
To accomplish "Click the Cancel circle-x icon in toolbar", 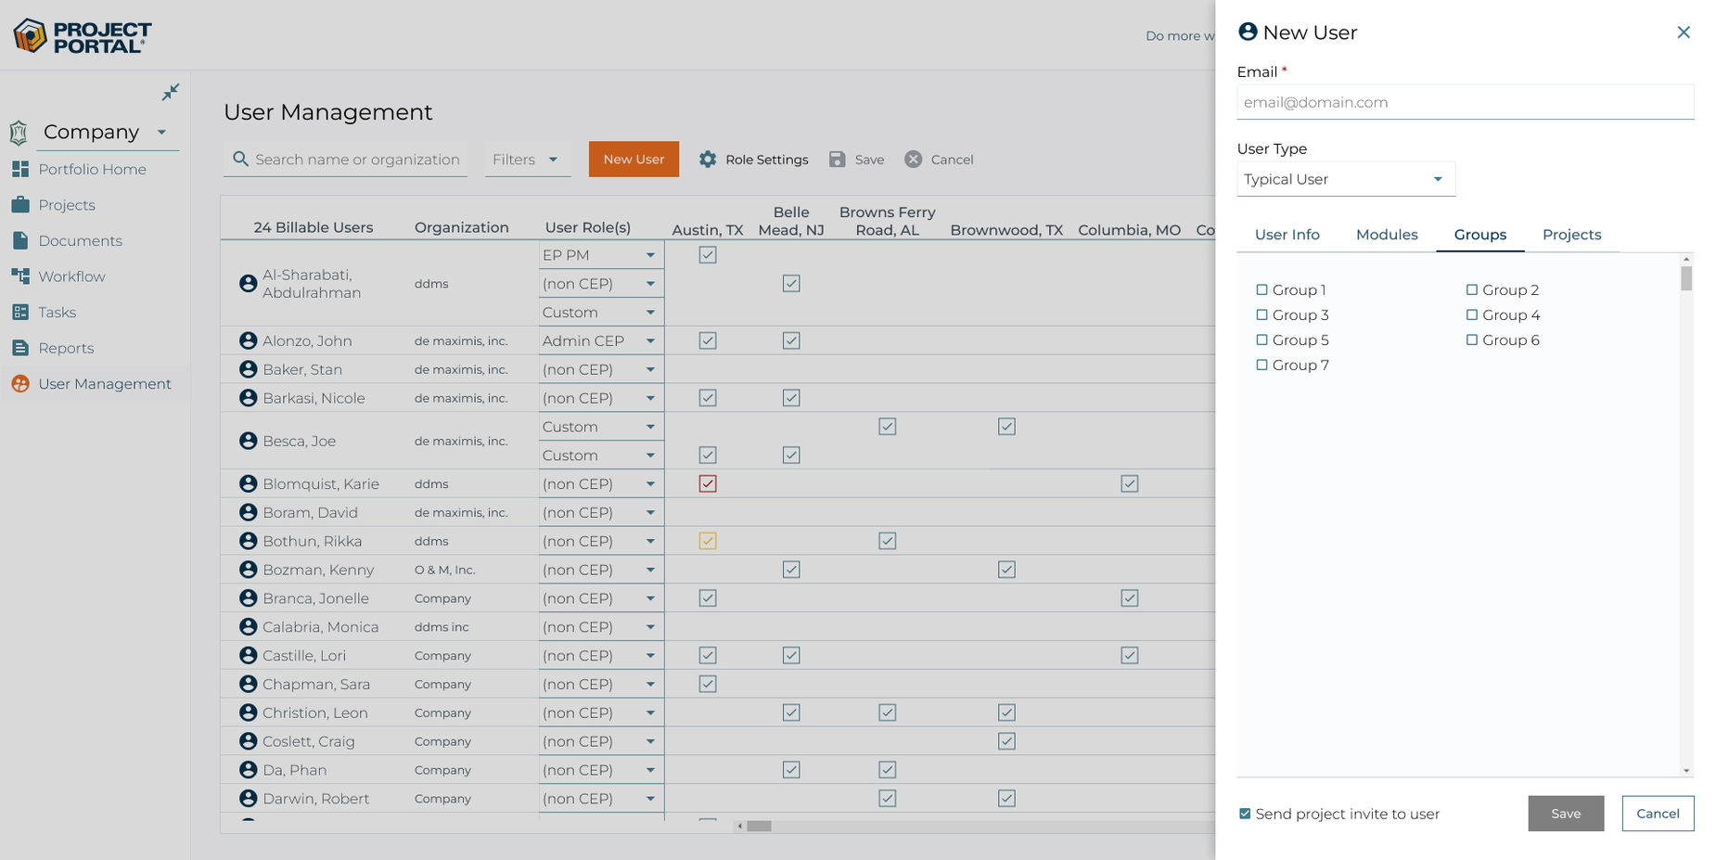I will (x=914, y=160).
